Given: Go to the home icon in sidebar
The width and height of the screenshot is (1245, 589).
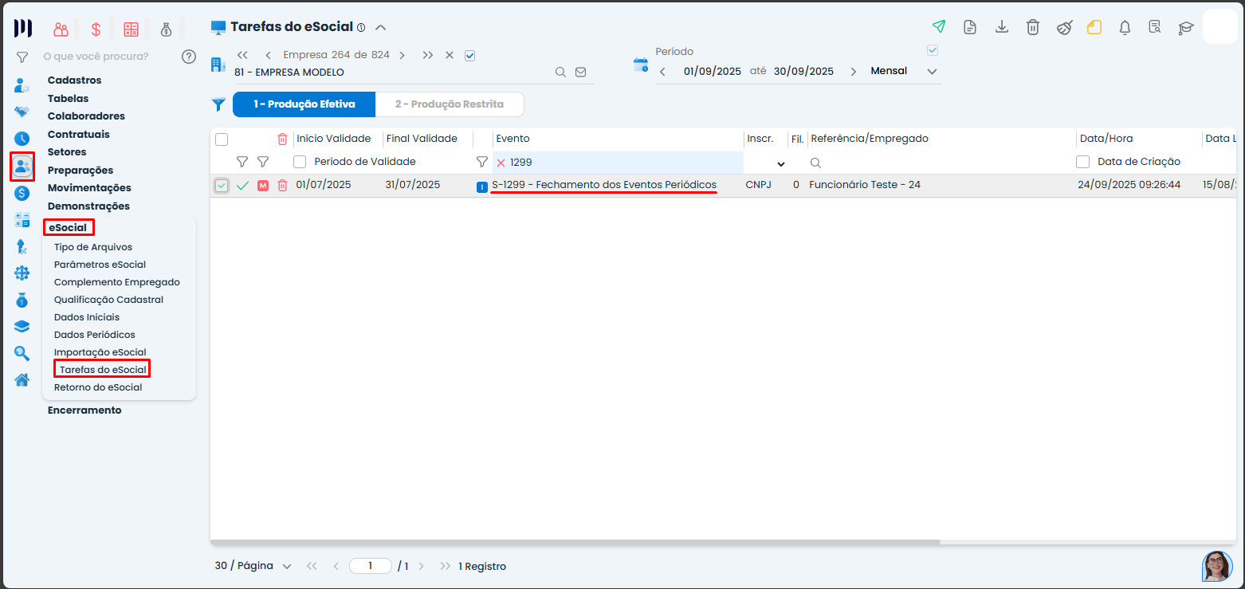Looking at the screenshot, I should tap(22, 379).
